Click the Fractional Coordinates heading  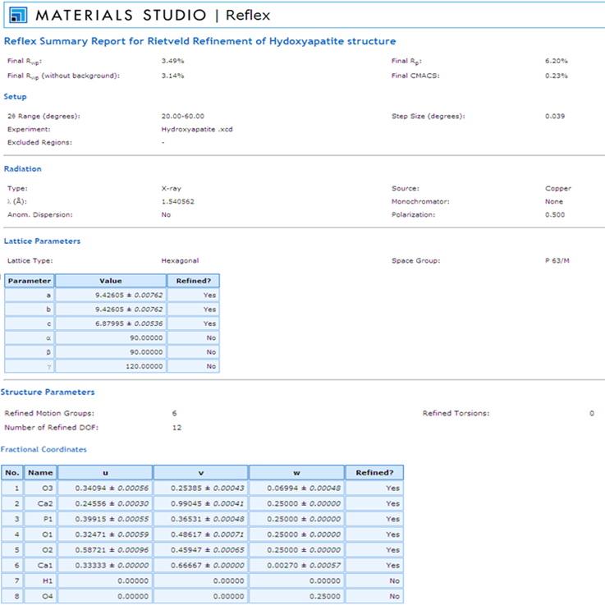tap(44, 449)
